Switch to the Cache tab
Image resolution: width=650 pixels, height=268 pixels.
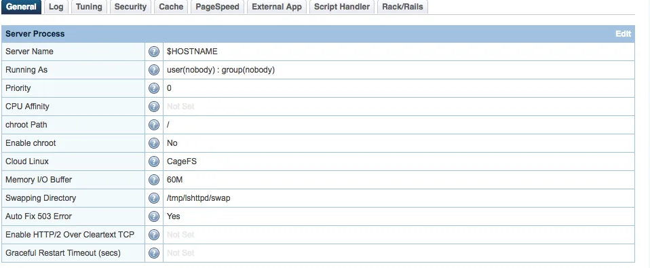pos(171,7)
